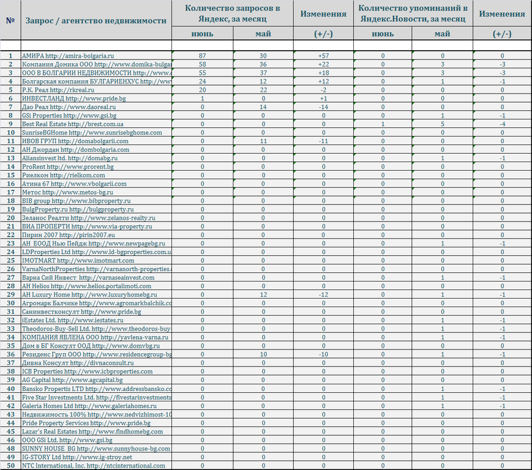Click the 'Запрос / агентство недвижимости' header
This screenshot has width=532, height=470.
96,20
